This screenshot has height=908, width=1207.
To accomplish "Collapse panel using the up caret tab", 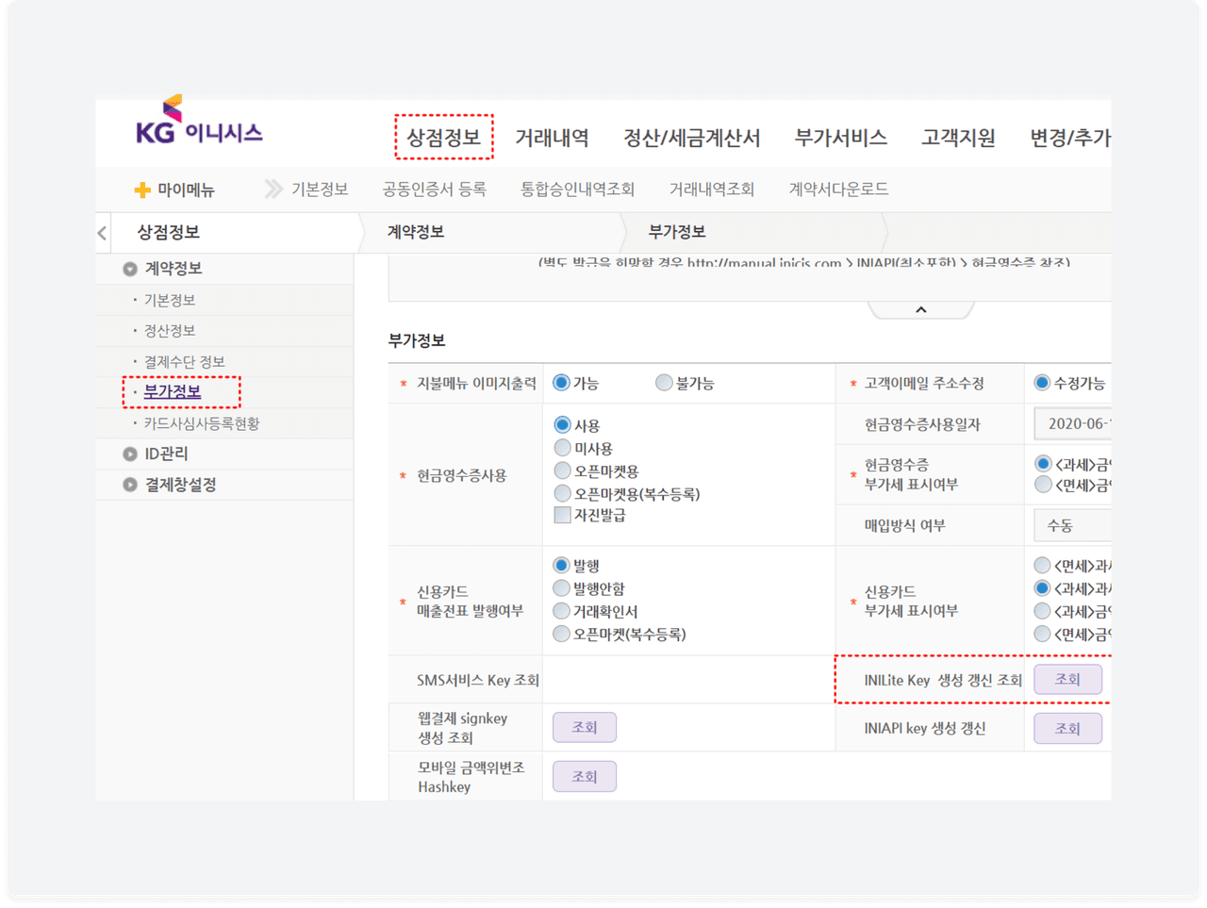I will click(920, 310).
